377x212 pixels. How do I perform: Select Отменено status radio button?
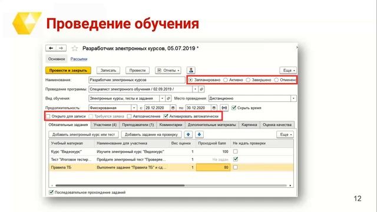point(276,80)
